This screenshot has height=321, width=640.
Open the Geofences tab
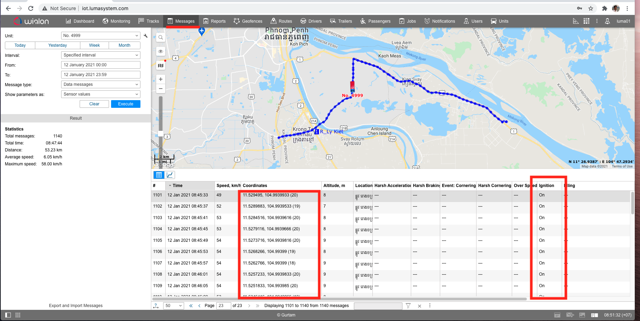tap(248, 21)
